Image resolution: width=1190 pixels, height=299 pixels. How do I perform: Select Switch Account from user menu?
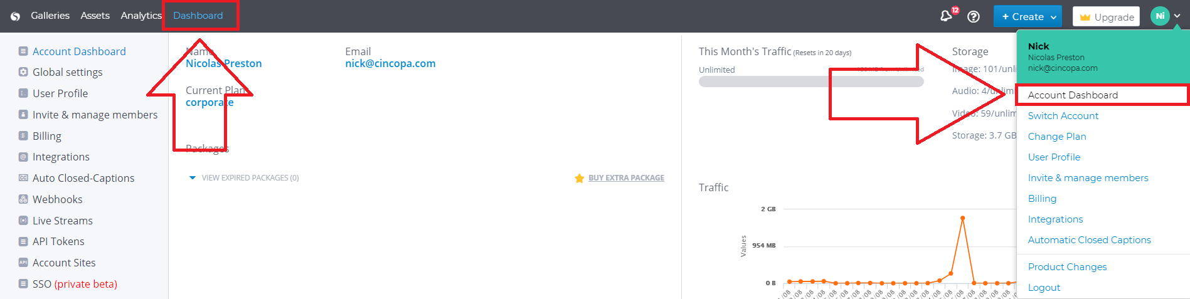pyautogui.click(x=1063, y=116)
